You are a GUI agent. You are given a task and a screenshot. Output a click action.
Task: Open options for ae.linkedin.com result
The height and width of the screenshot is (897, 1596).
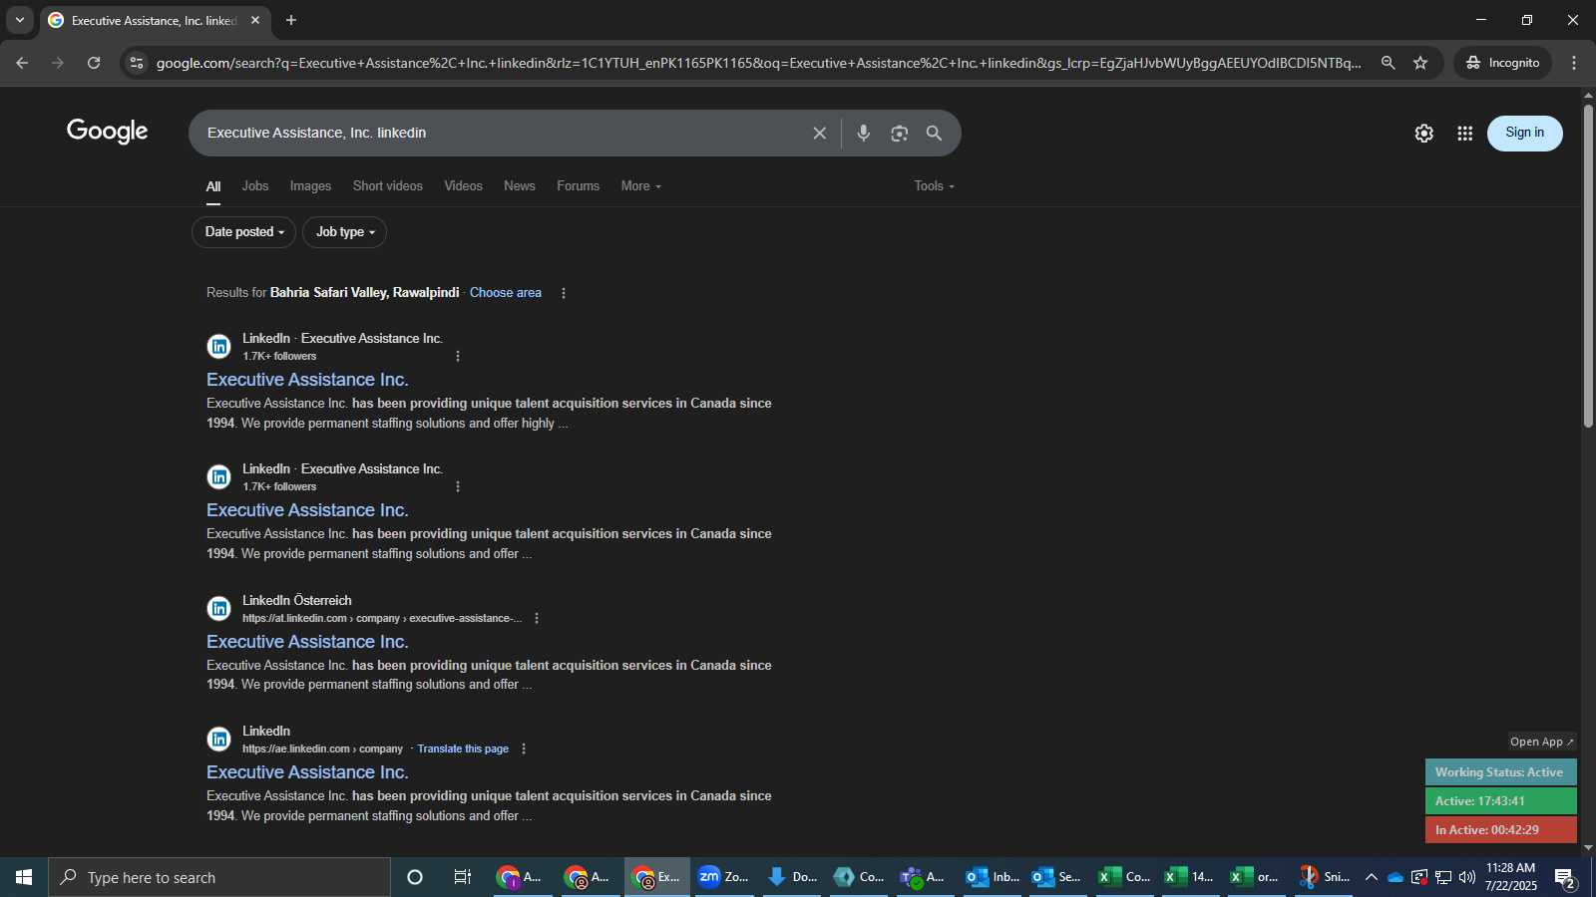(x=524, y=748)
